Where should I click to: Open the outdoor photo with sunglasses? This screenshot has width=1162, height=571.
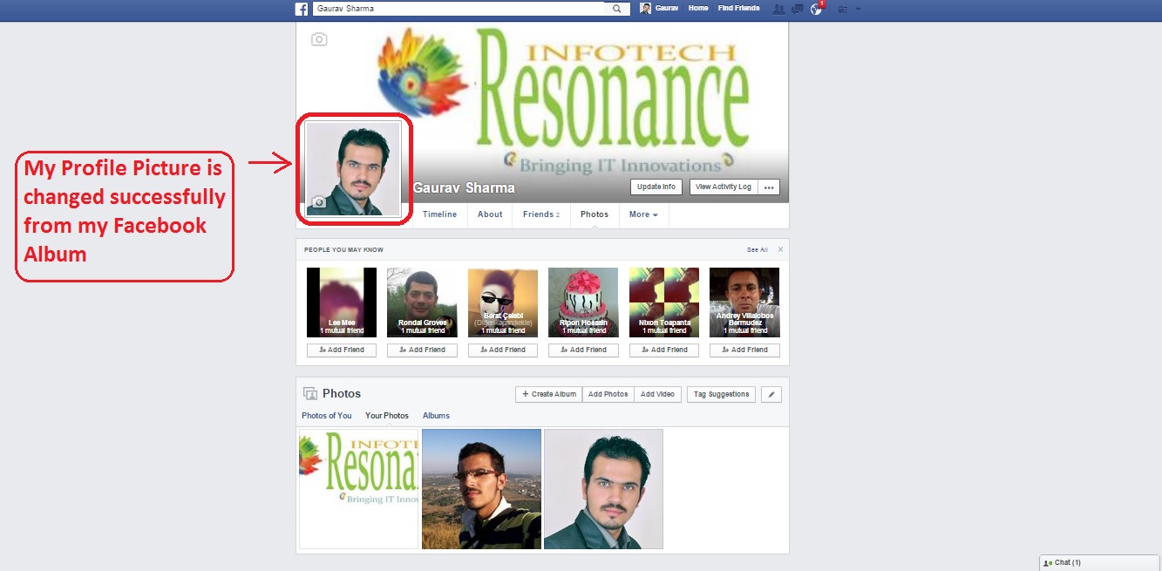(481, 489)
